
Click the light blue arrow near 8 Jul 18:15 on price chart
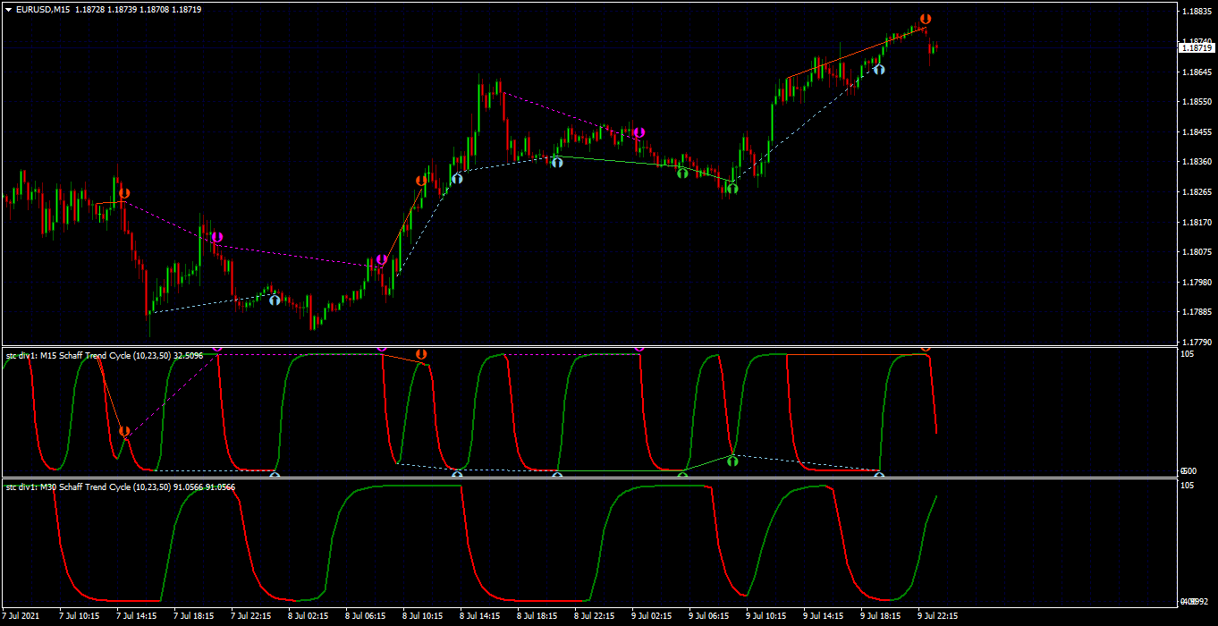(x=557, y=163)
